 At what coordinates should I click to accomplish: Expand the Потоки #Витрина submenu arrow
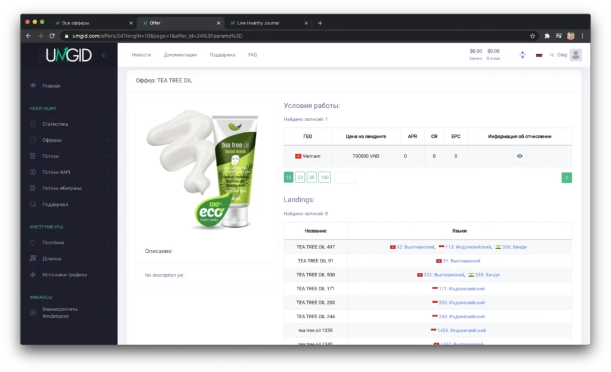107,188
